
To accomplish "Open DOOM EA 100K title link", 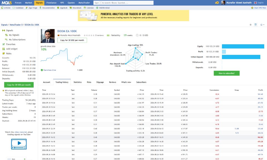I will click(67, 31).
